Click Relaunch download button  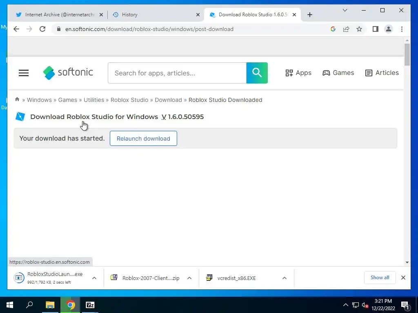tap(143, 139)
